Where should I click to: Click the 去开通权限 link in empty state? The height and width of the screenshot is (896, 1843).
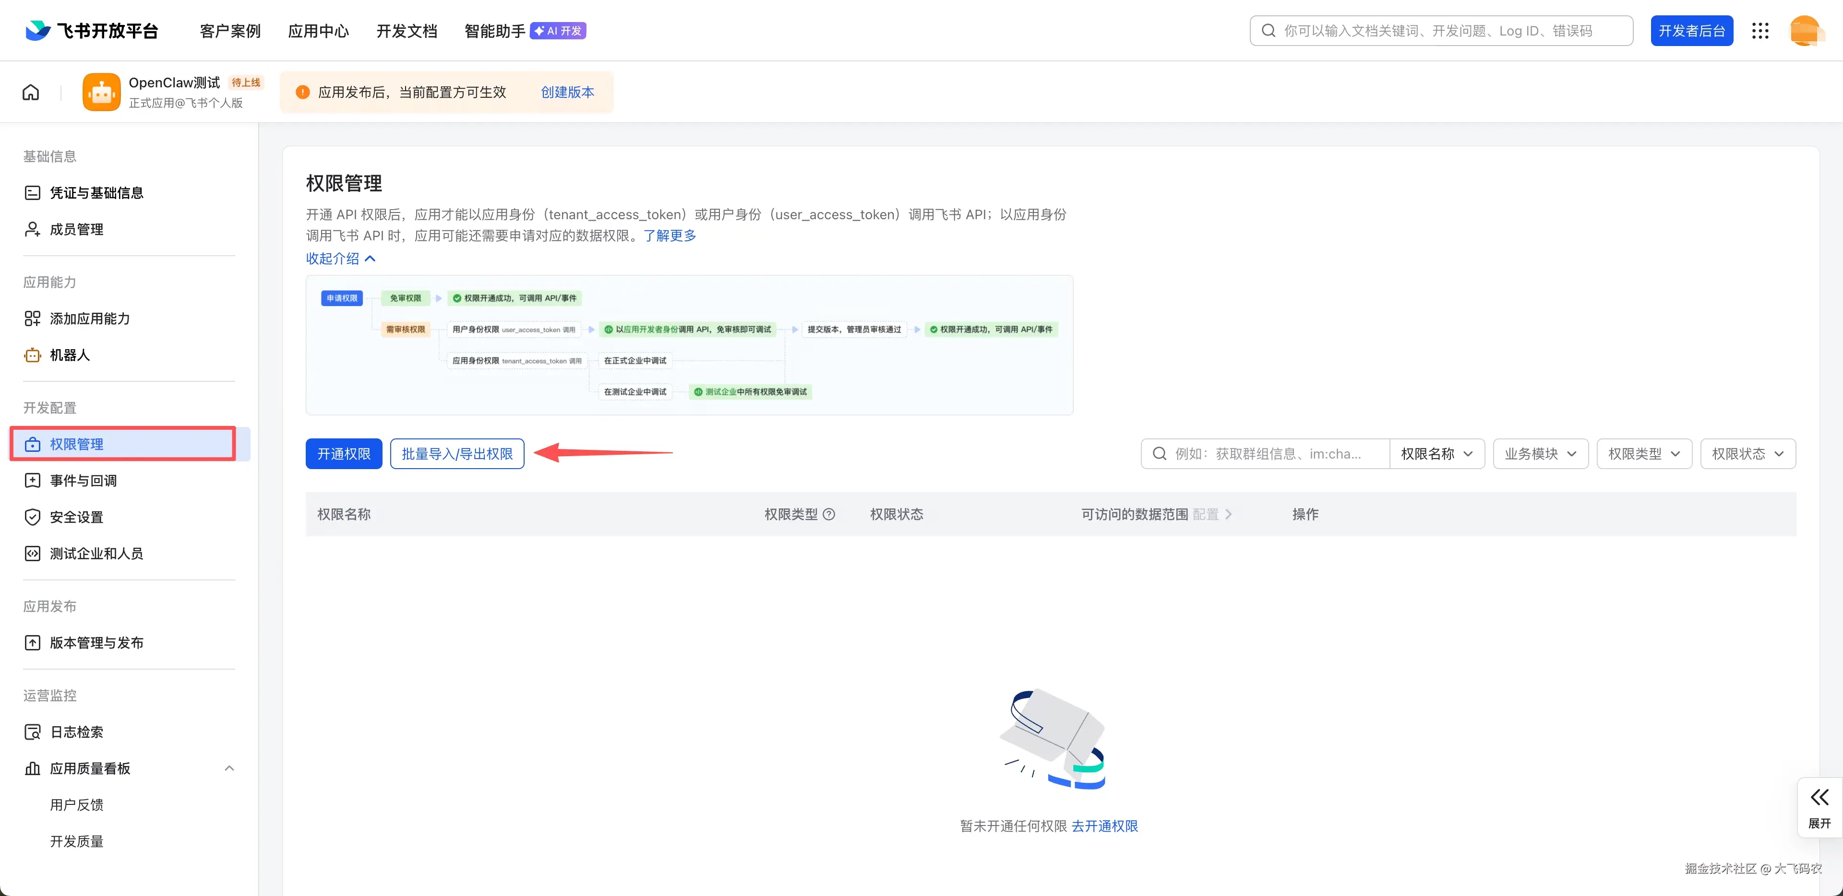coord(1104,826)
